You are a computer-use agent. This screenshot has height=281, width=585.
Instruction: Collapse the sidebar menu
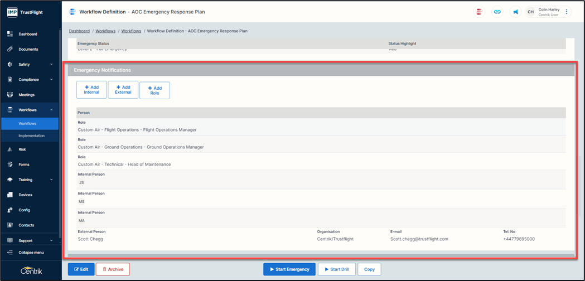[31, 253]
